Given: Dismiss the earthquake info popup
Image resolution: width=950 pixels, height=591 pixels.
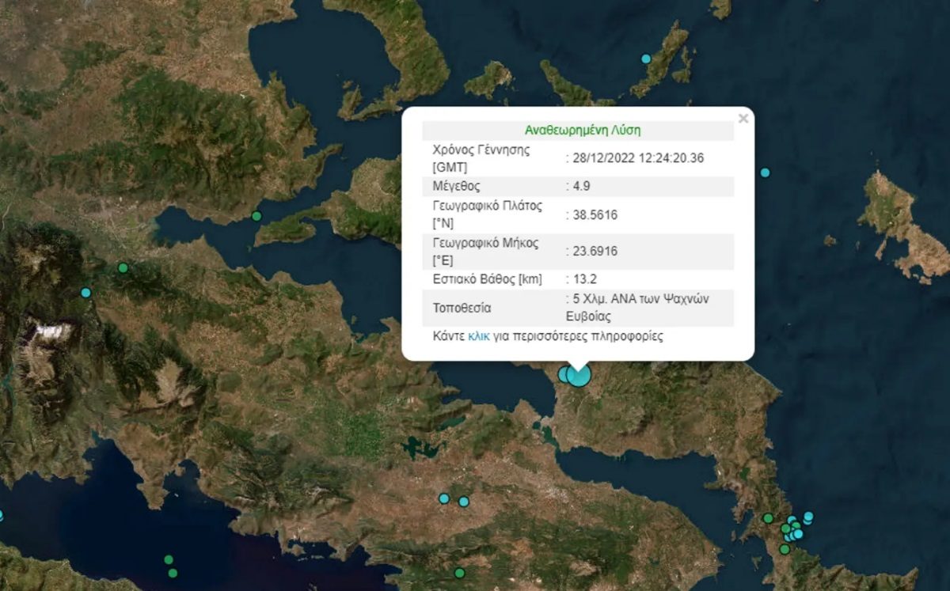Looking at the screenshot, I should (743, 117).
